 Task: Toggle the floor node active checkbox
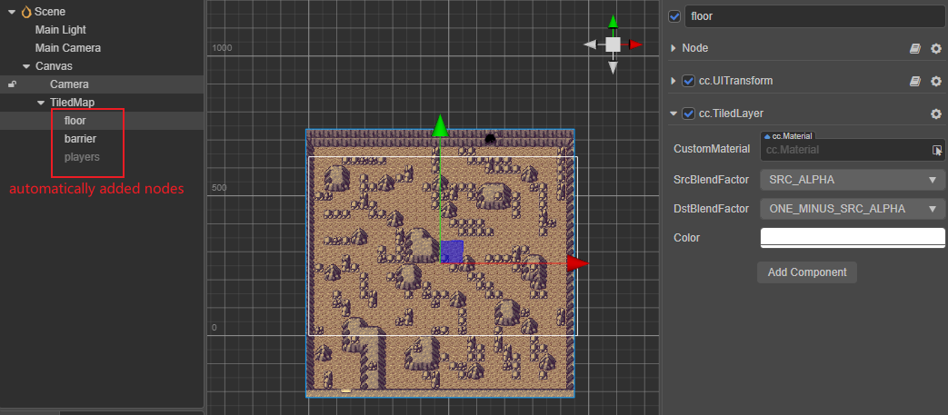click(x=674, y=15)
